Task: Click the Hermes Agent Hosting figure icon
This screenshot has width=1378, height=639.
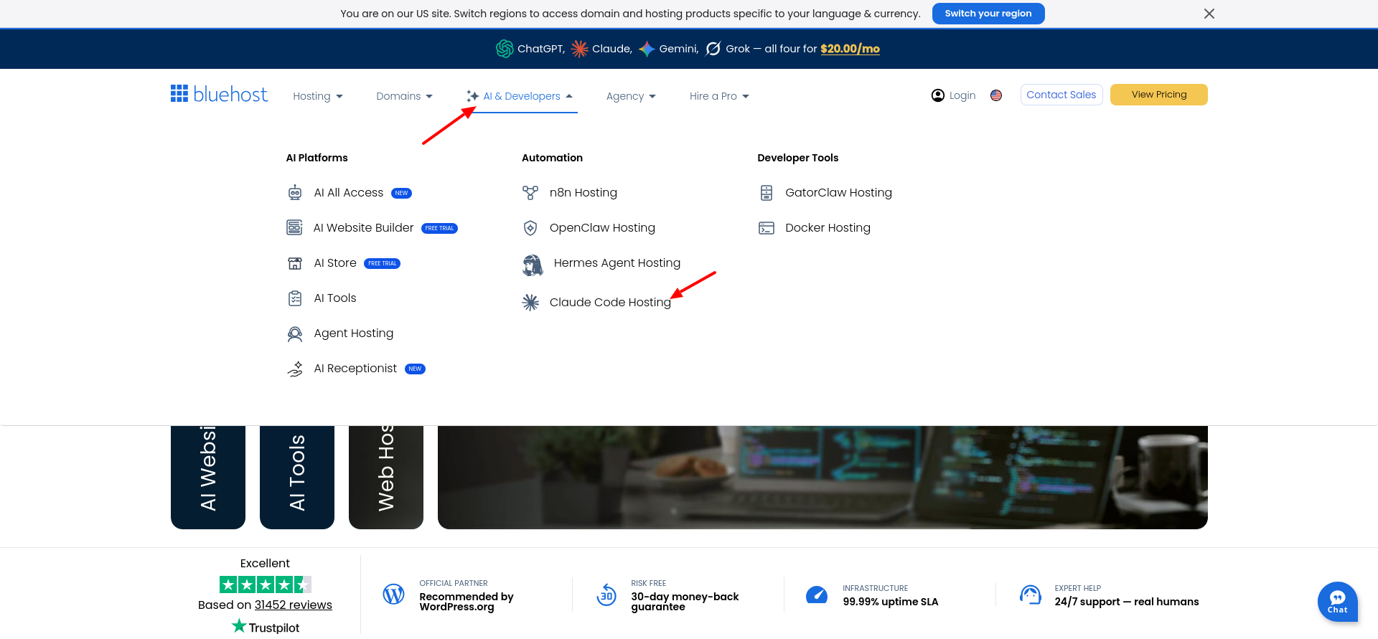Action: click(533, 265)
